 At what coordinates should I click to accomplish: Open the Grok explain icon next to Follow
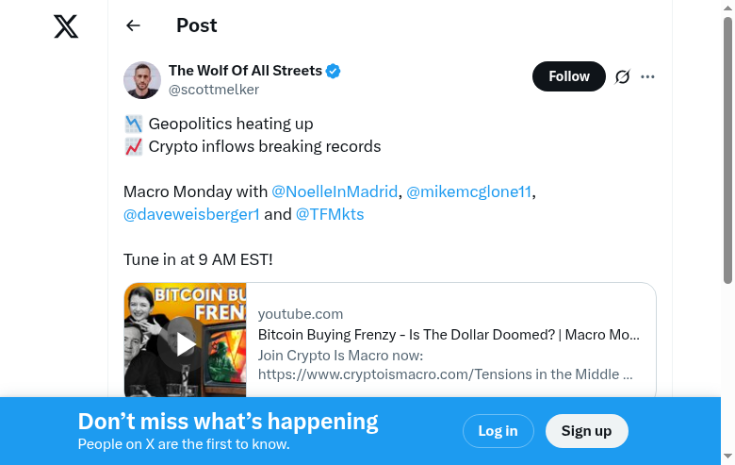pos(622,76)
